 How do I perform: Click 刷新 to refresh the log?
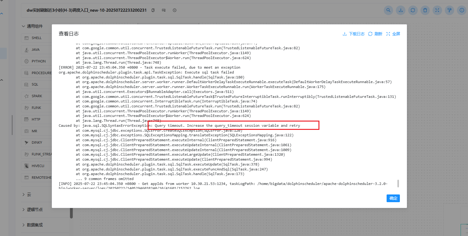(375, 34)
